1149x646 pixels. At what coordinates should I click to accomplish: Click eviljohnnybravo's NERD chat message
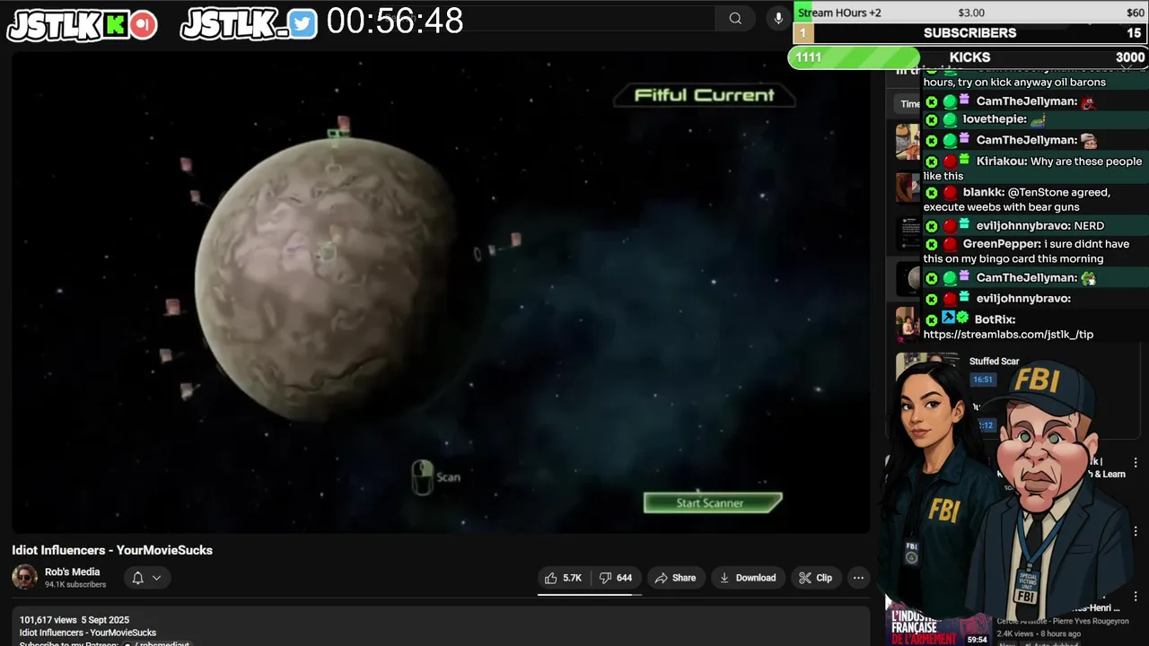[1033, 226]
